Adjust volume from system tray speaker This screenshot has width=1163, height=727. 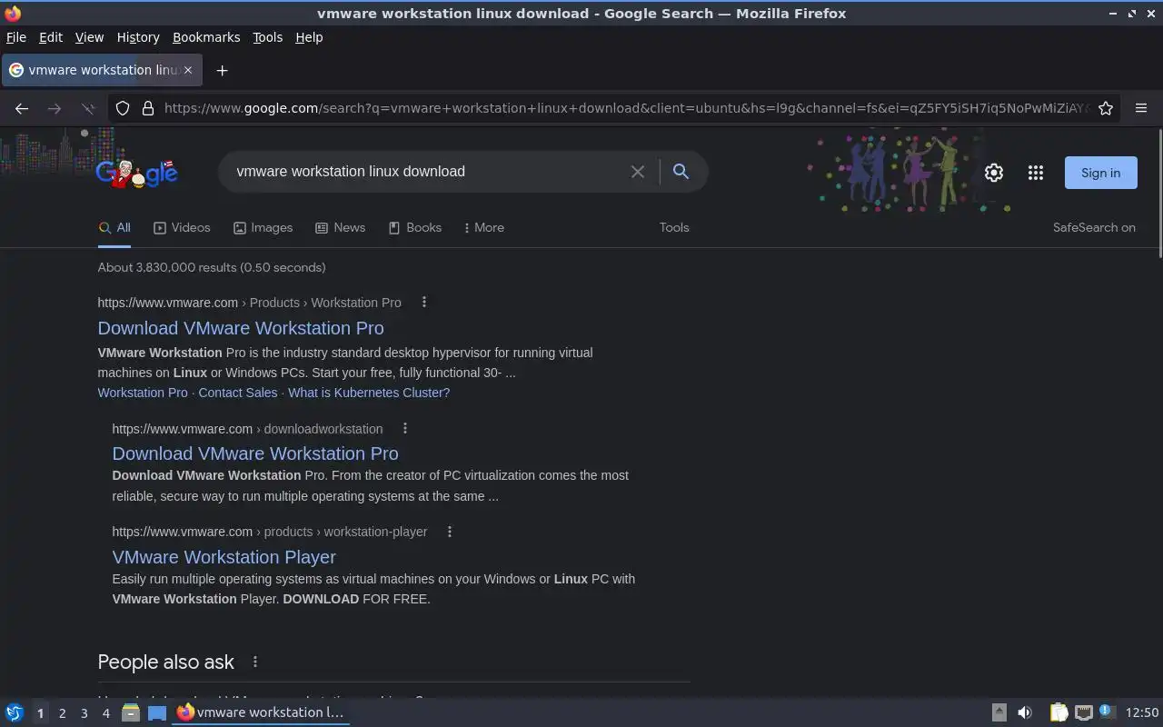coord(1024,712)
